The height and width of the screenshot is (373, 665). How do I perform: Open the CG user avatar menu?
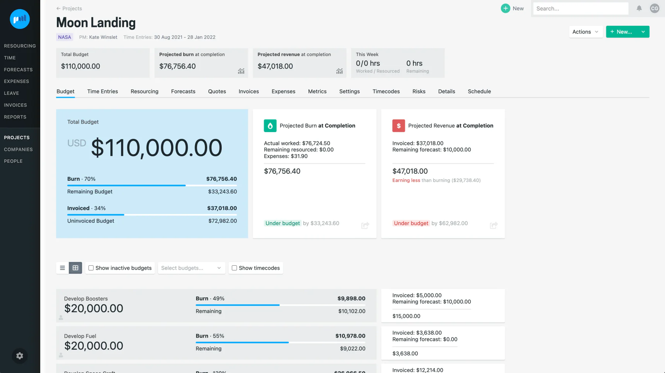click(655, 8)
